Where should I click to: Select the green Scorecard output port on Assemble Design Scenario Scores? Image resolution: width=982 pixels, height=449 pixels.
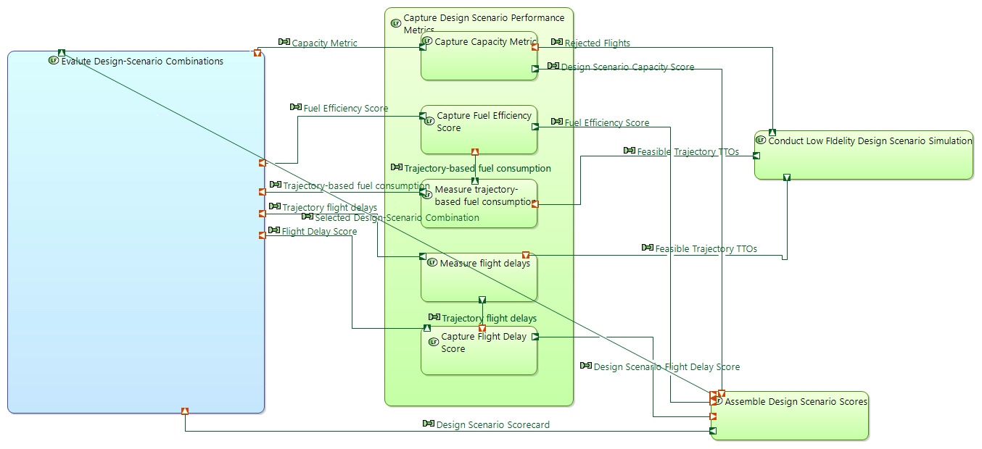(714, 431)
